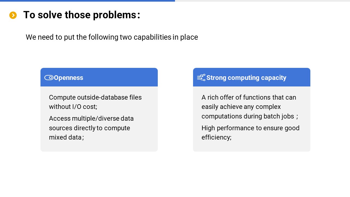Click the 'A rich offer of functions' paragraph
Screen dimensions: 350x197
[249, 107]
